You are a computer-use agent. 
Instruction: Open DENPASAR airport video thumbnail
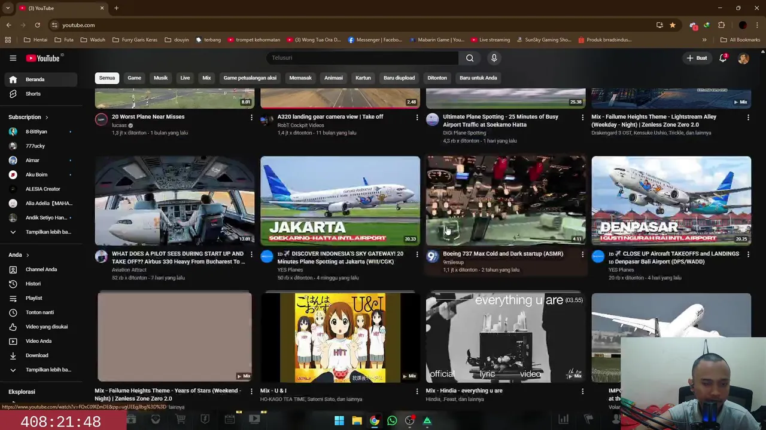tap(671, 201)
